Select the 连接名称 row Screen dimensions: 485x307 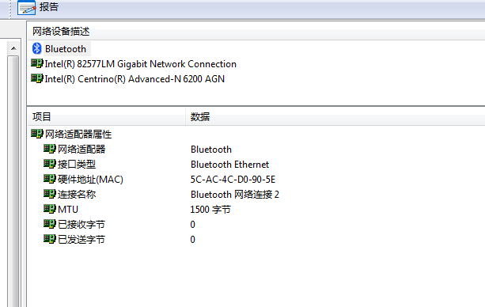[x=256, y=195]
